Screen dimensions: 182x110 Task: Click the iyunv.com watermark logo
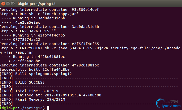(168, 103)
